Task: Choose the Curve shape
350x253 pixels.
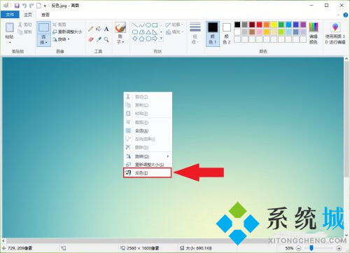Action: tap(141, 25)
